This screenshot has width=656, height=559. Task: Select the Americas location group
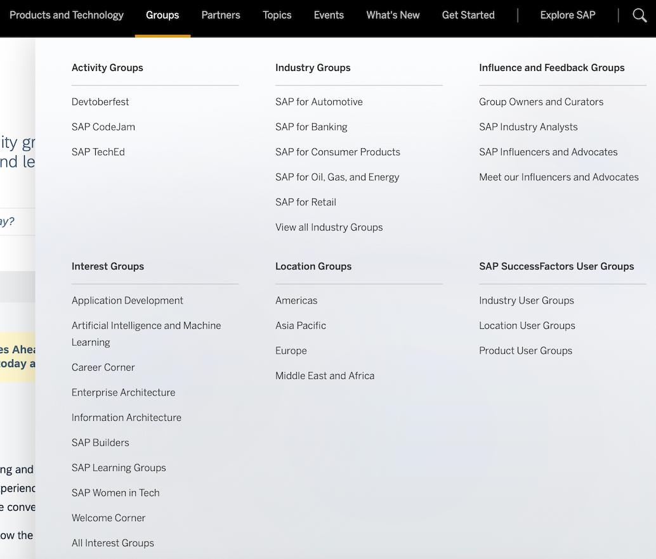(x=296, y=301)
